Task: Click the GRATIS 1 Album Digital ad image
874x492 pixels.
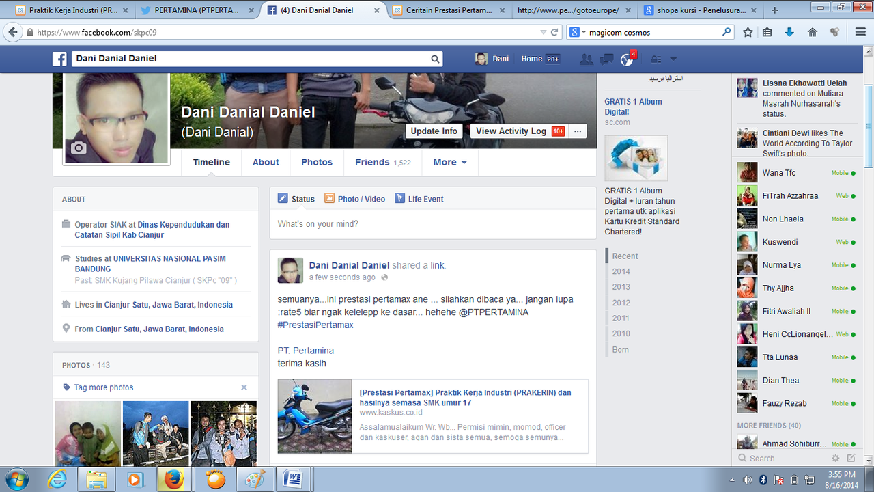Action: (636, 158)
